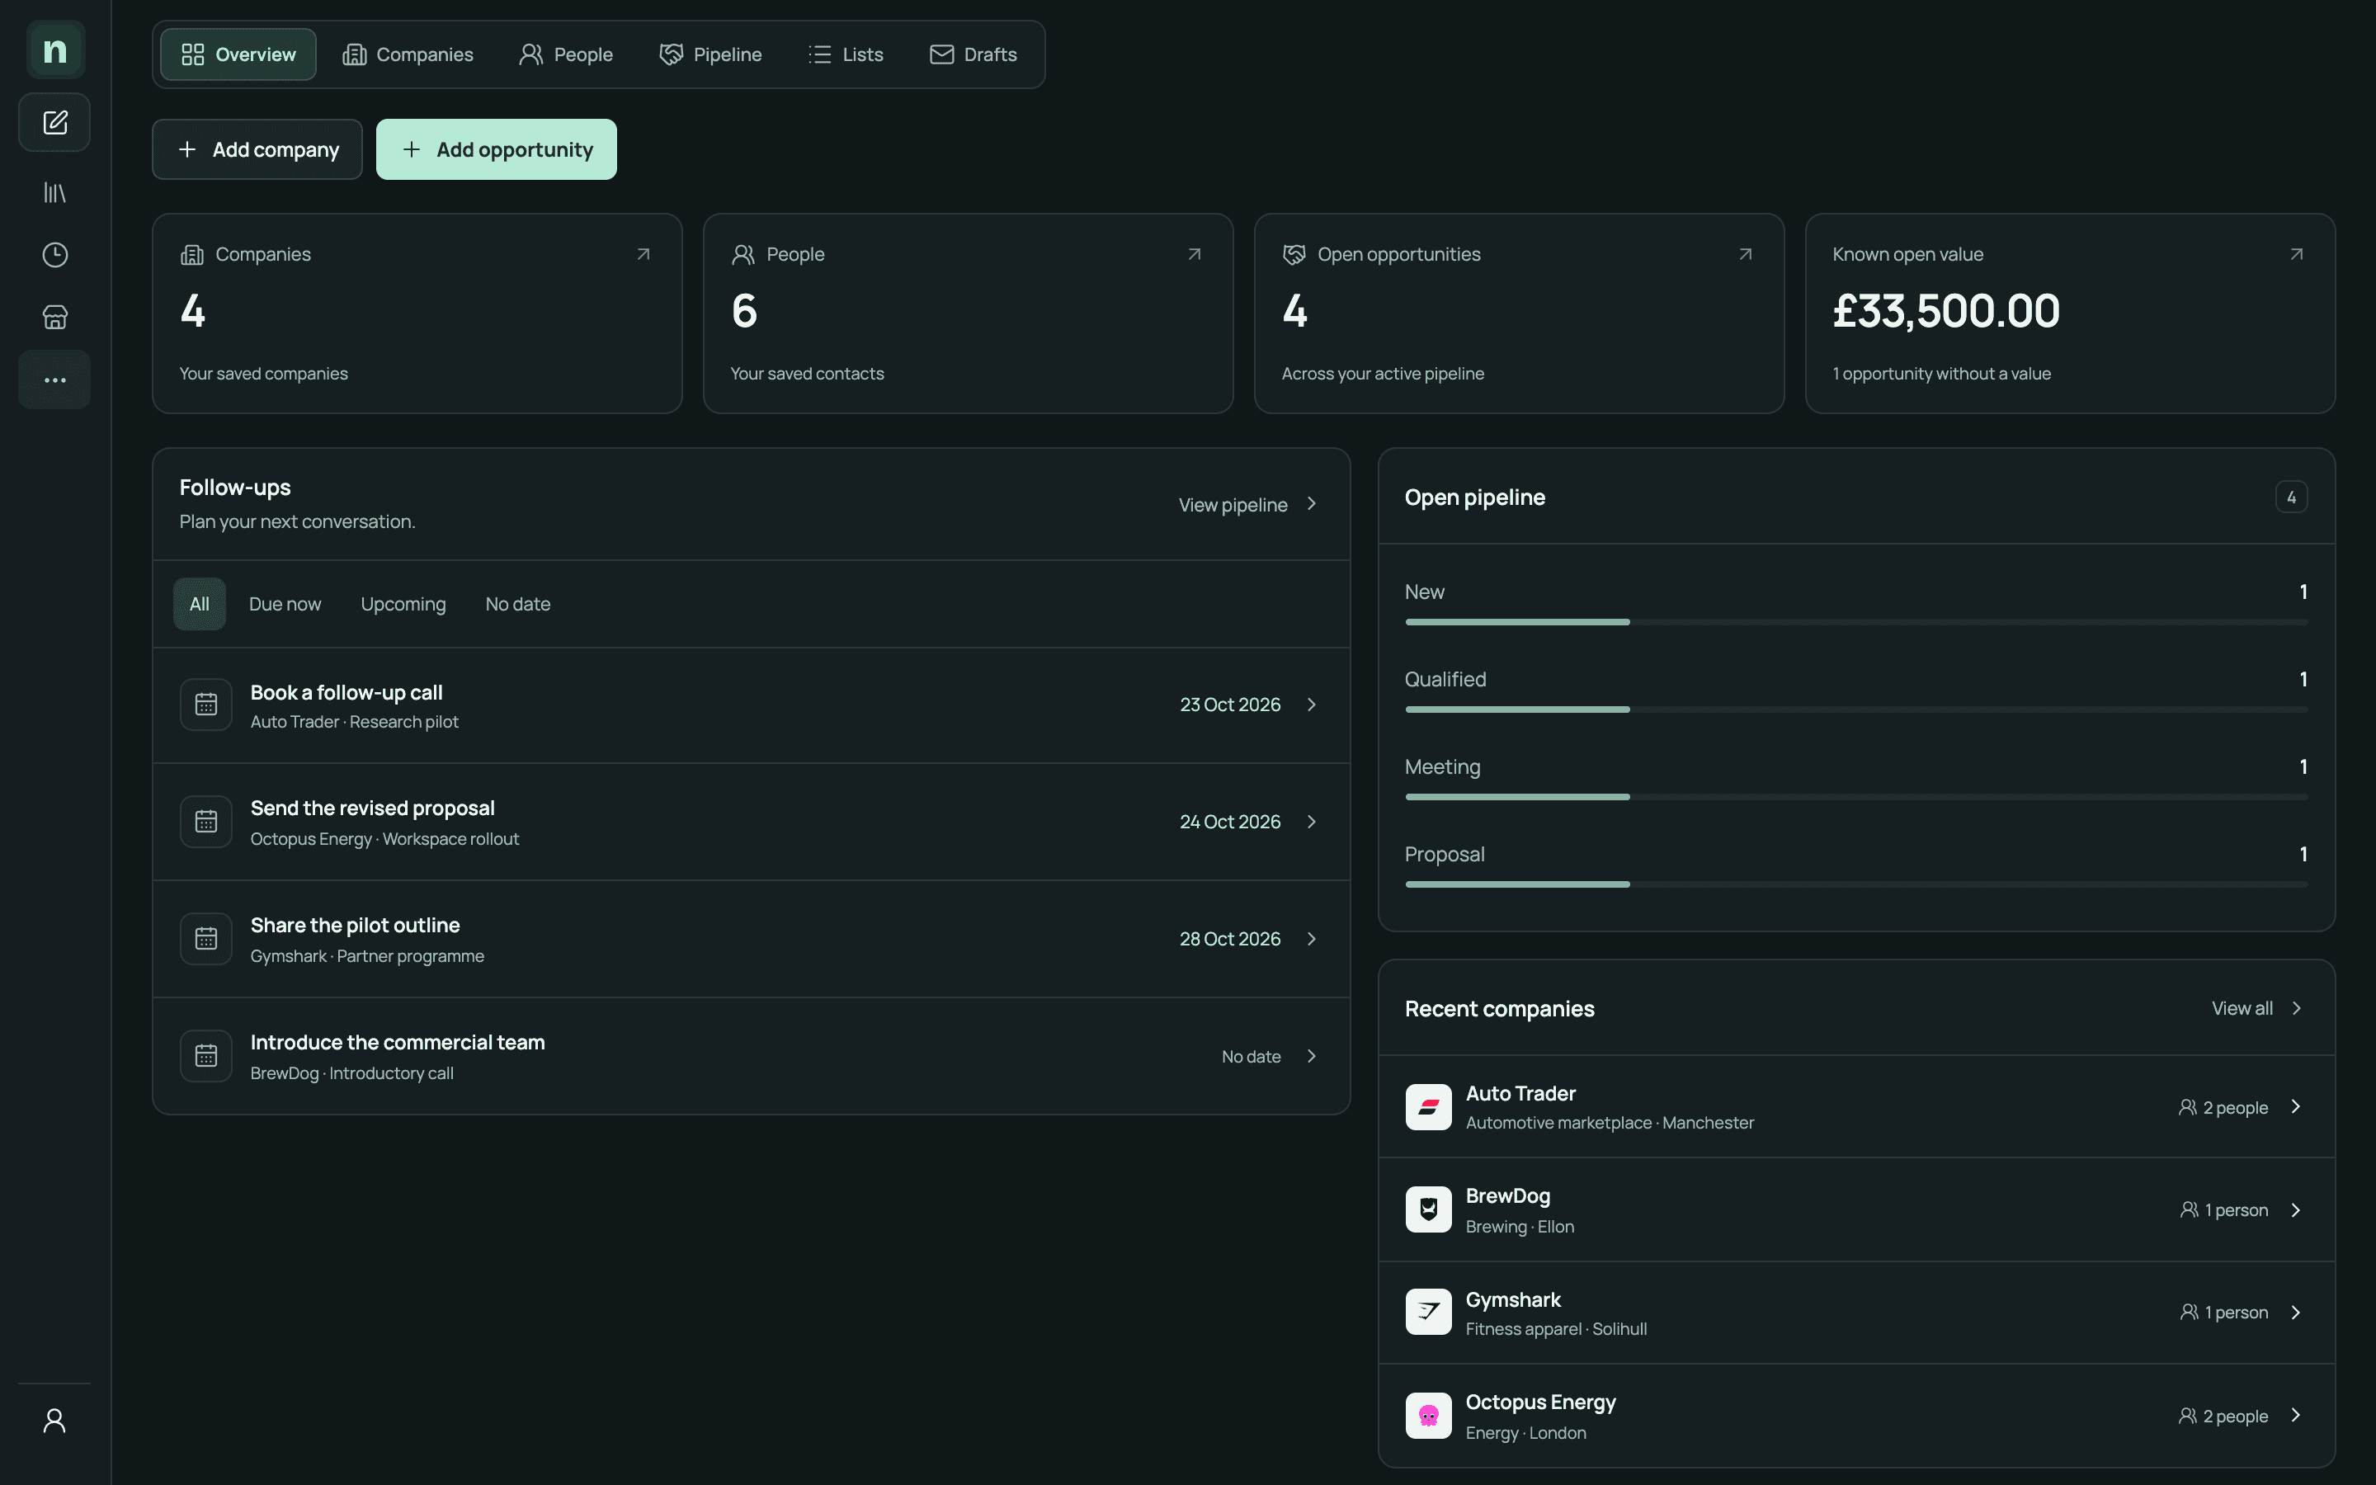This screenshot has height=1485, width=2376.
Task: Click the Add opportunity button
Action: click(x=497, y=149)
